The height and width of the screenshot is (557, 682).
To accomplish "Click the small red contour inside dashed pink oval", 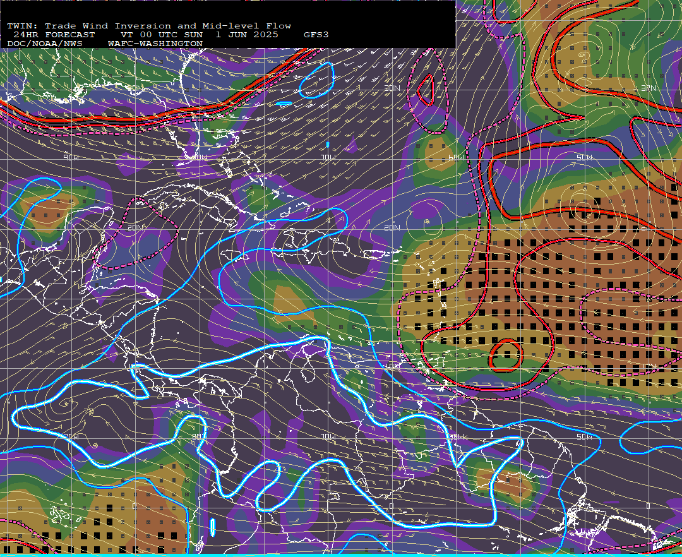I will 426,90.
